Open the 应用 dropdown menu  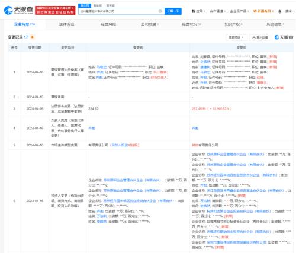(199, 11)
